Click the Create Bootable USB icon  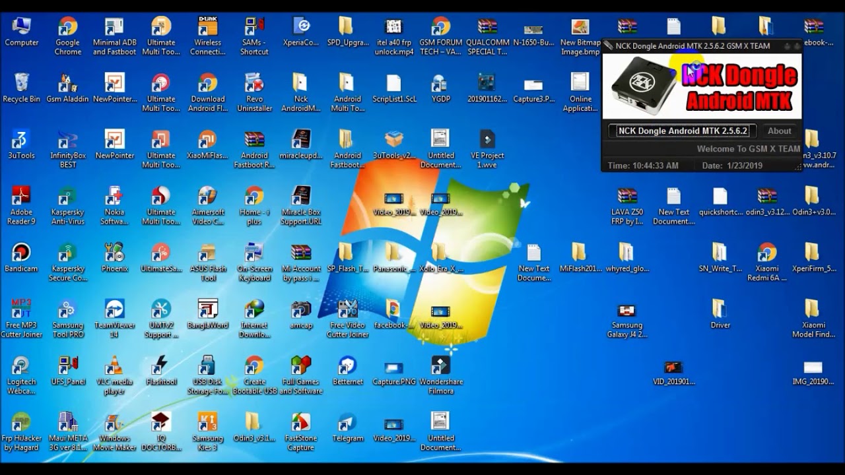[254, 375]
